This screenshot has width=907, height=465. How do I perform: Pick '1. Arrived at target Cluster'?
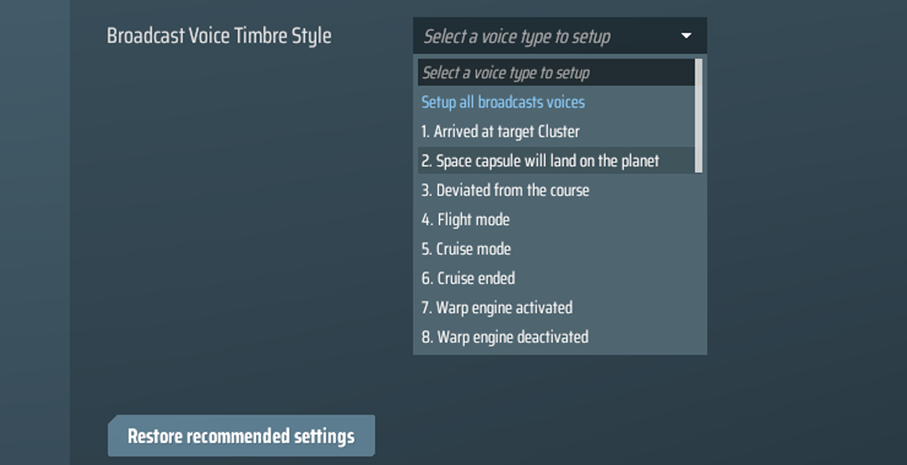pos(500,132)
